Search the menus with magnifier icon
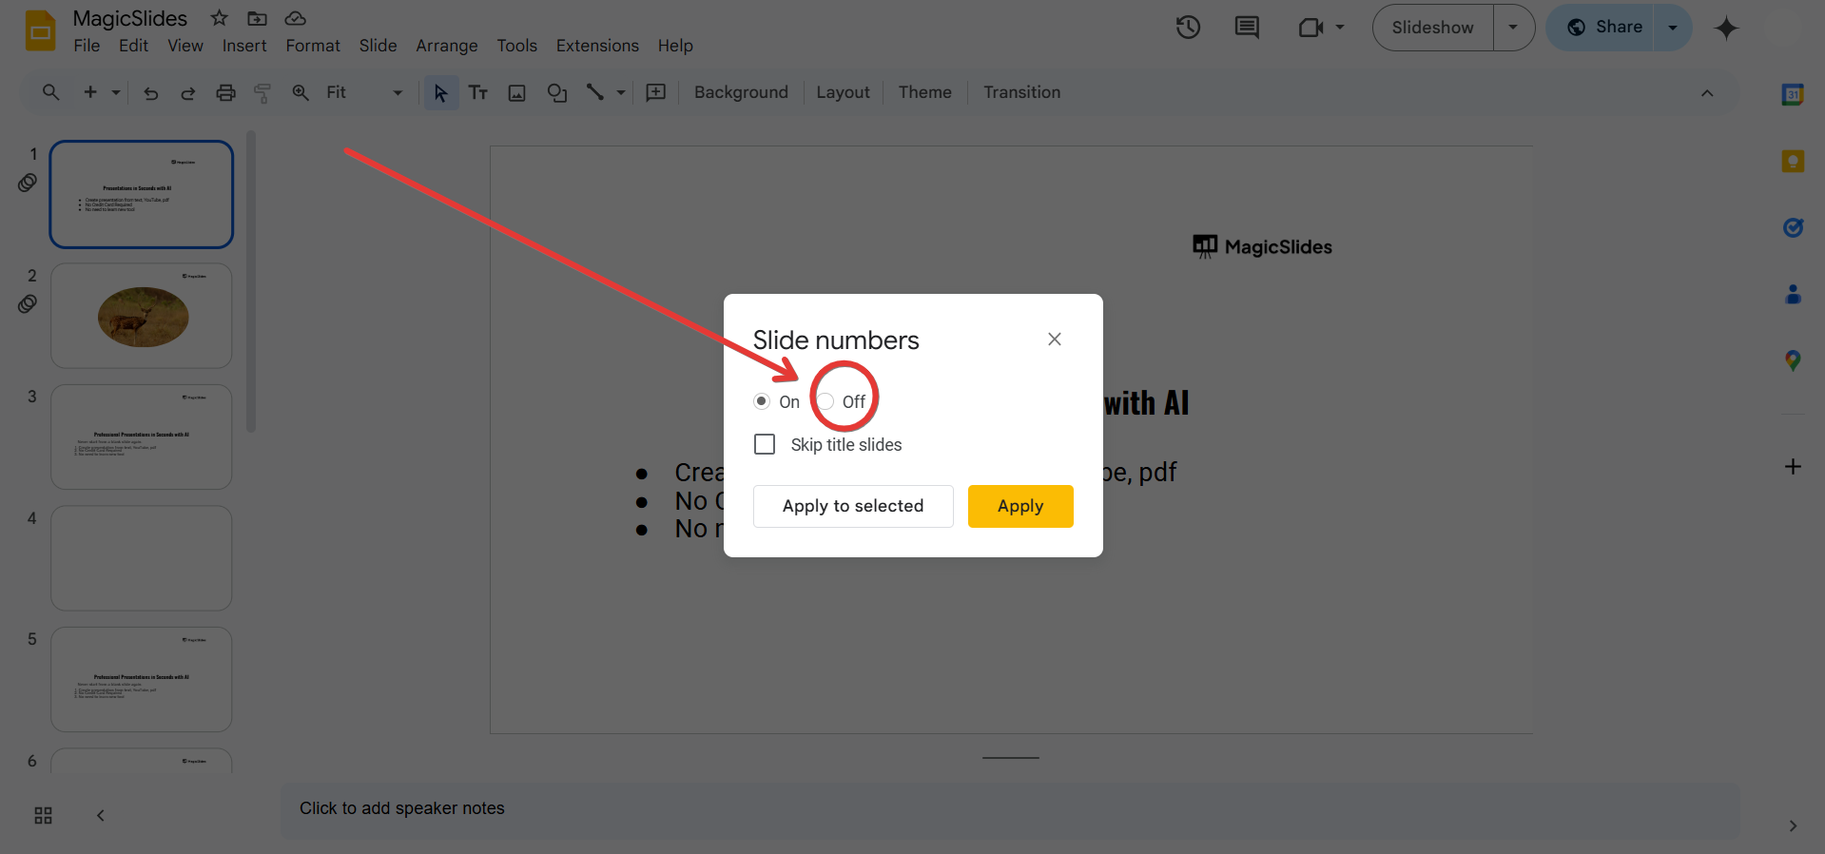The height and width of the screenshot is (854, 1825). (x=51, y=92)
